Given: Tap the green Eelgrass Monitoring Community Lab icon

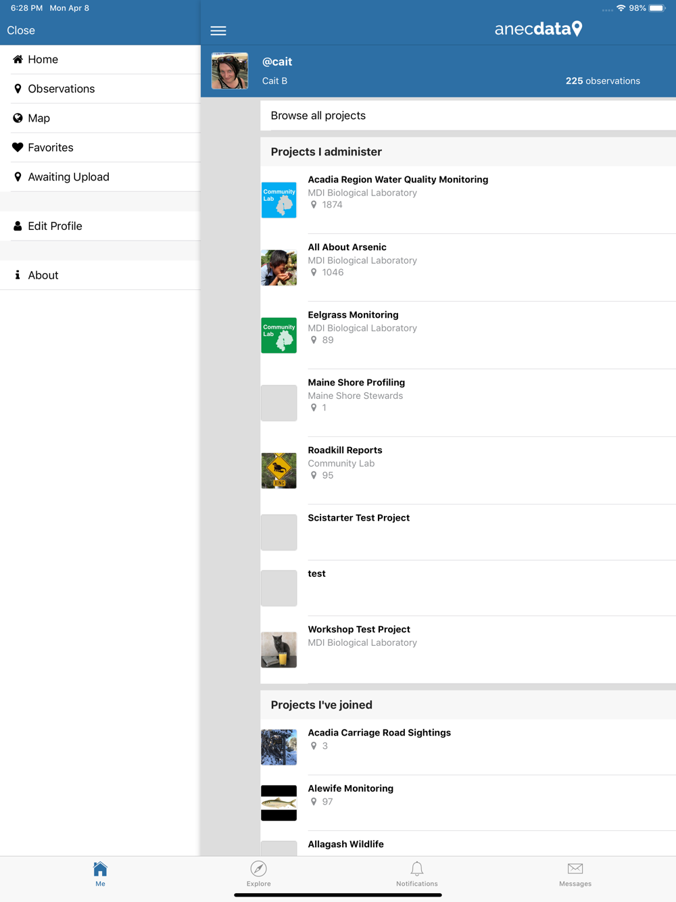Looking at the screenshot, I should (x=279, y=335).
